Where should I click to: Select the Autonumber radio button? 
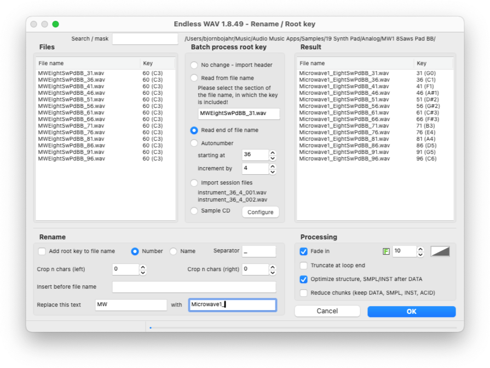(x=194, y=143)
